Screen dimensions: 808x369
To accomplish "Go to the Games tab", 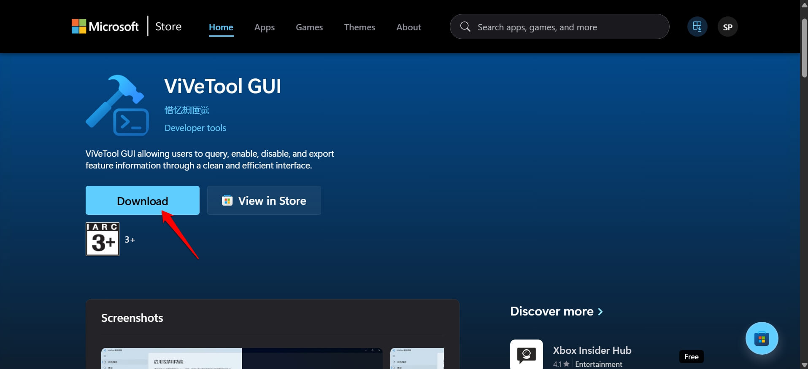I will pyautogui.click(x=309, y=27).
